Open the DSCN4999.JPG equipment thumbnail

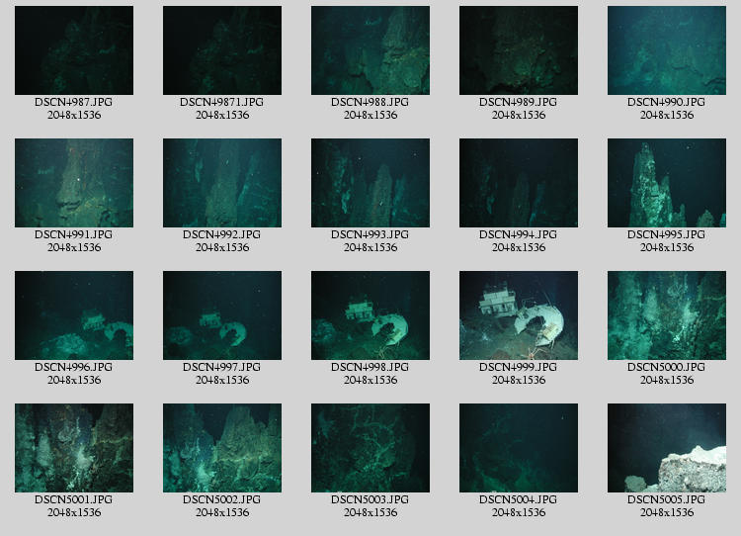[519, 315]
